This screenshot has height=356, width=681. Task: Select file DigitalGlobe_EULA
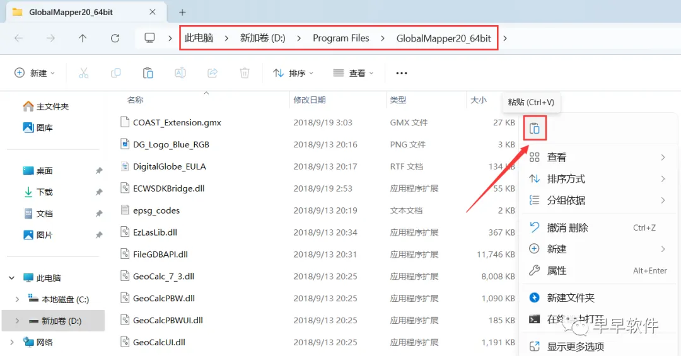(x=170, y=166)
